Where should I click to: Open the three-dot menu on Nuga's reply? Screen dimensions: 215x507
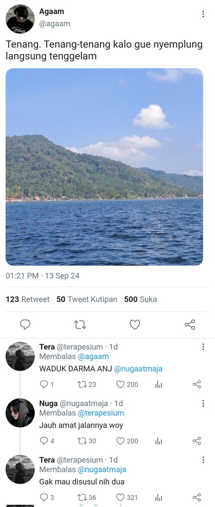point(203,403)
